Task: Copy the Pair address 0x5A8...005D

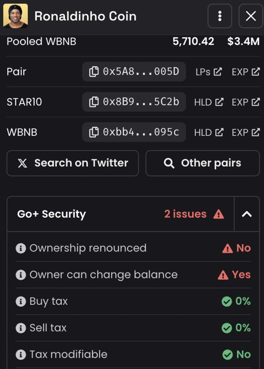Action: pyautogui.click(x=134, y=72)
